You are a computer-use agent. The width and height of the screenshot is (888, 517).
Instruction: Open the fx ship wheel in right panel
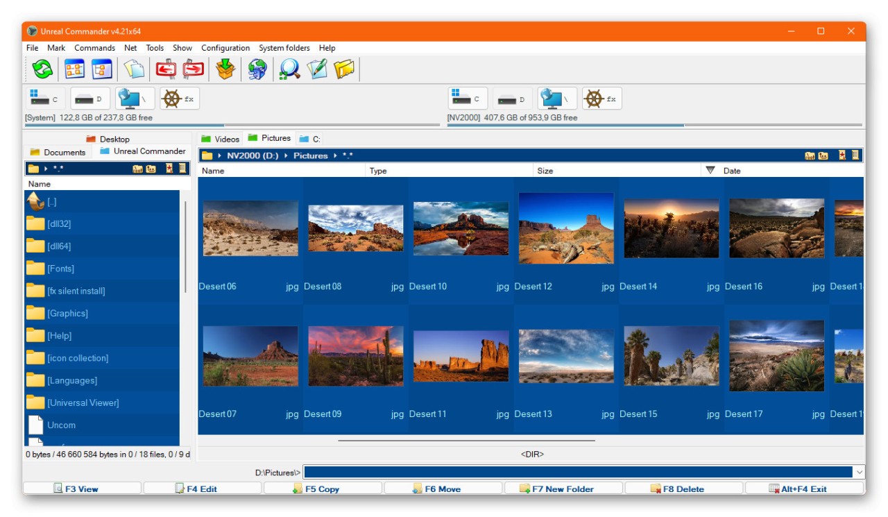(601, 99)
